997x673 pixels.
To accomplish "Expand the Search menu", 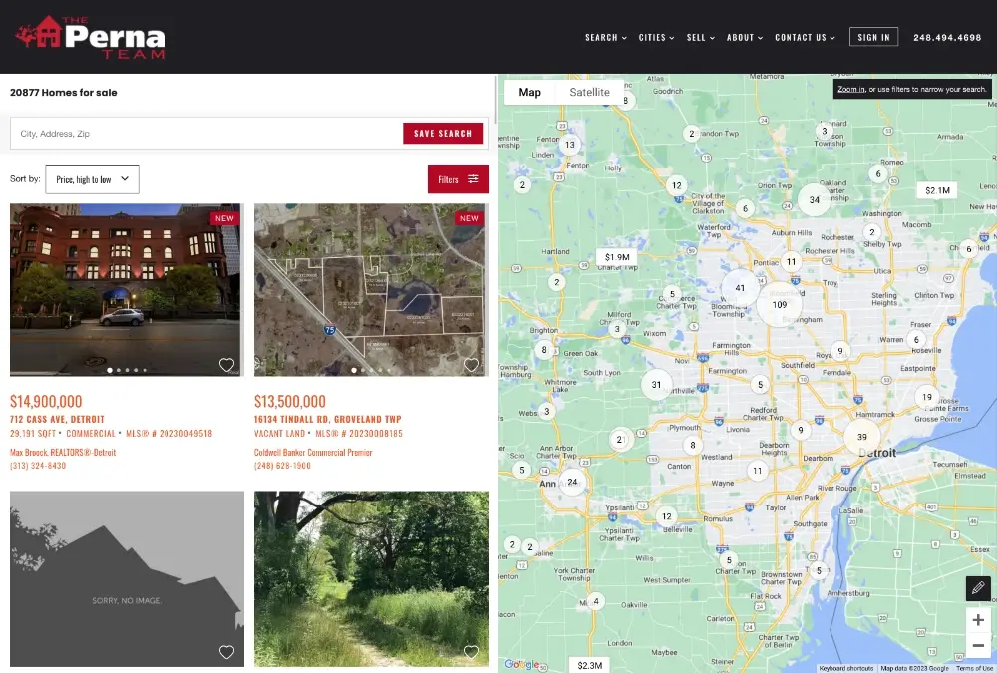I will pyautogui.click(x=606, y=38).
